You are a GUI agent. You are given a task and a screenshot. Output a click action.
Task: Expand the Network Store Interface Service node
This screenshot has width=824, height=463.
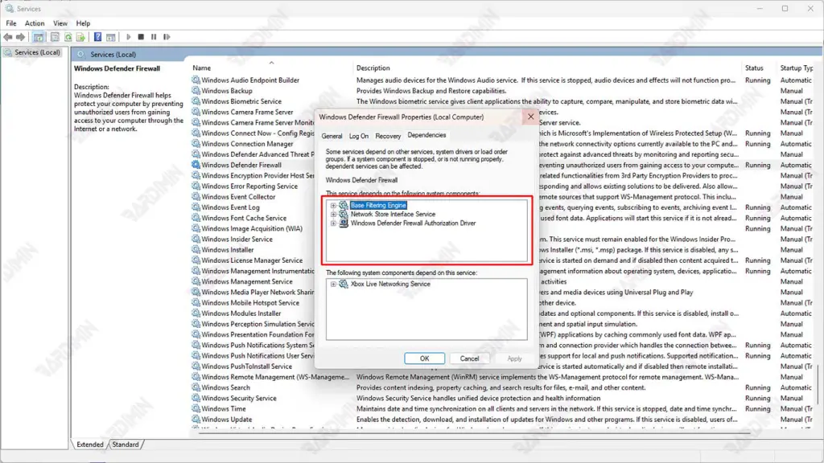tap(333, 214)
